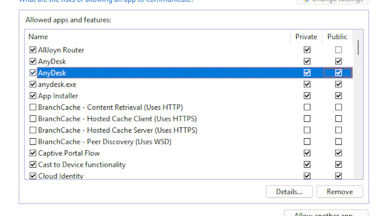This screenshot has height=216, width=389.
Task: Toggle Cloud Identity Private checkbox
Action: (307, 176)
